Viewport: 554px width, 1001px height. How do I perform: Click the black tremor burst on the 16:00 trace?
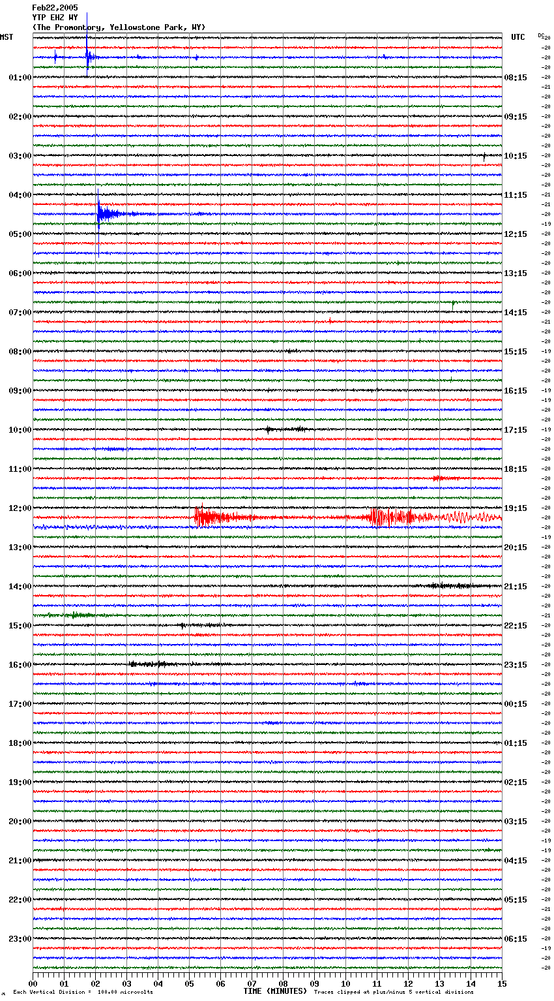(x=149, y=664)
